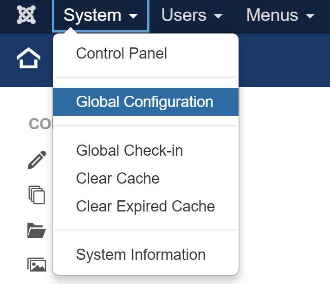Choose Clear Expired Cache
This screenshot has width=330, height=284.
(x=145, y=206)
